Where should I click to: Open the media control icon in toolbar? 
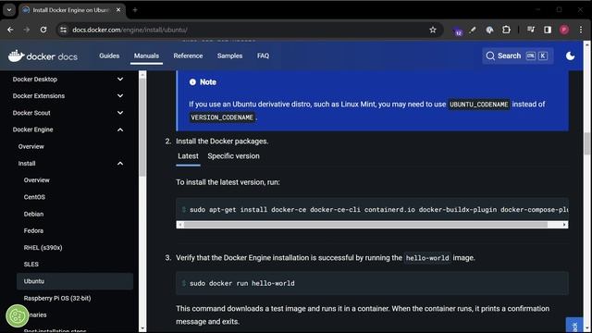[x=531, y=30]
